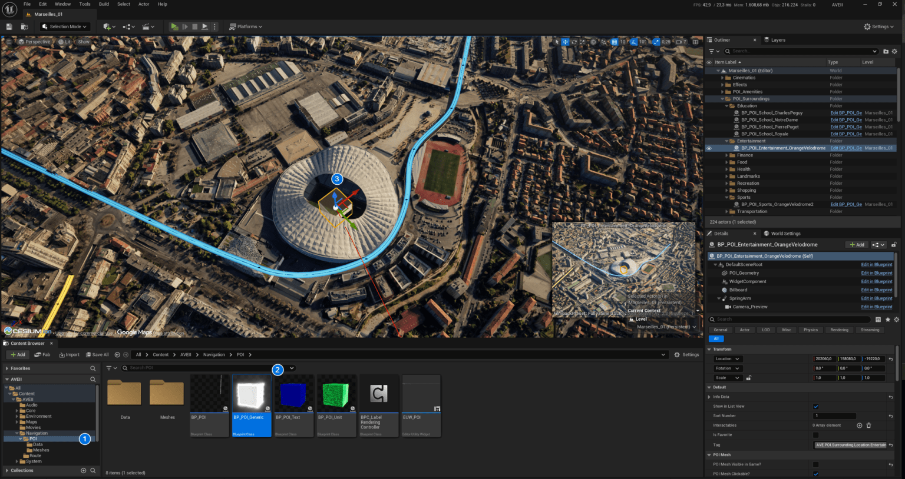Open the Build menu
Image resolution: width=905 pixels, height=479 pixels.
click(104, 4)
